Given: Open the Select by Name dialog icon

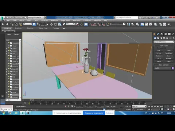Looking at the screenshot, I should click(x=38, y=24).
